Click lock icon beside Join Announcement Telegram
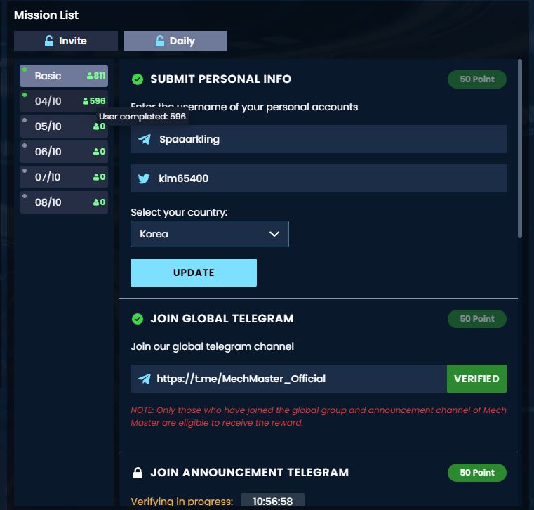This screenshot has width=534, height=510. click(138, 473)
